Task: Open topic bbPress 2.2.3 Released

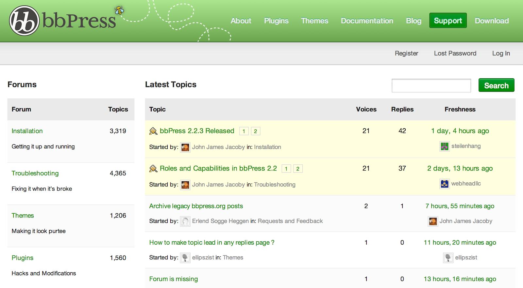Action: (197, 131)
